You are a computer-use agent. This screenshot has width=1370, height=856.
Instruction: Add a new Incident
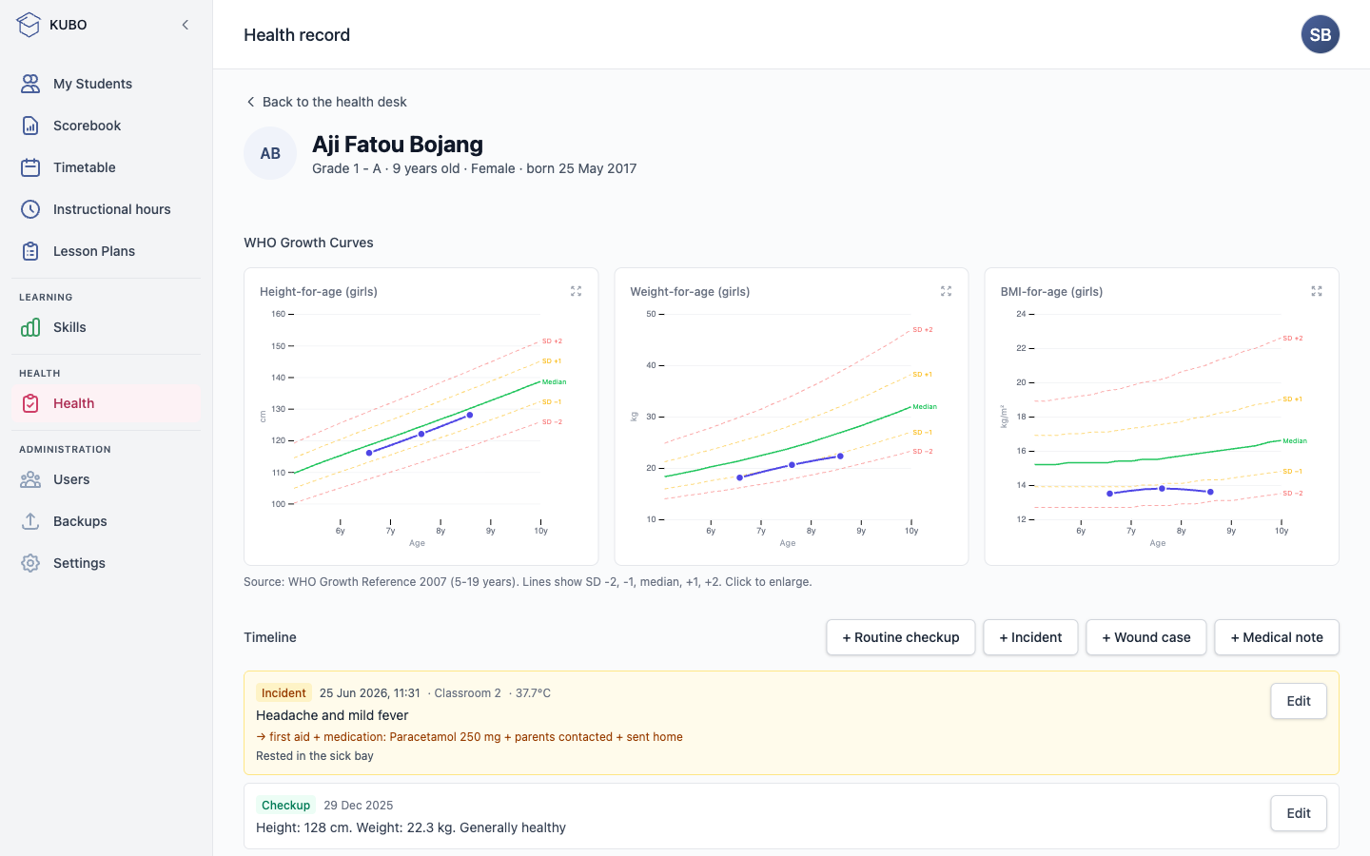click(x=1030, y=637)
